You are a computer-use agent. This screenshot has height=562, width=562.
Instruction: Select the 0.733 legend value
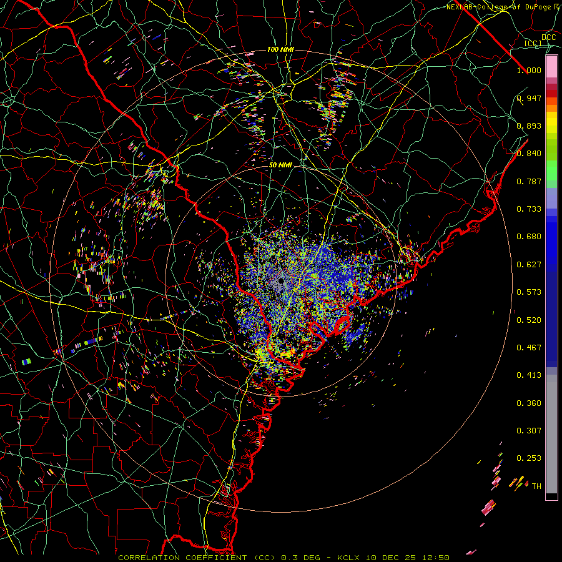pos(529,209)
